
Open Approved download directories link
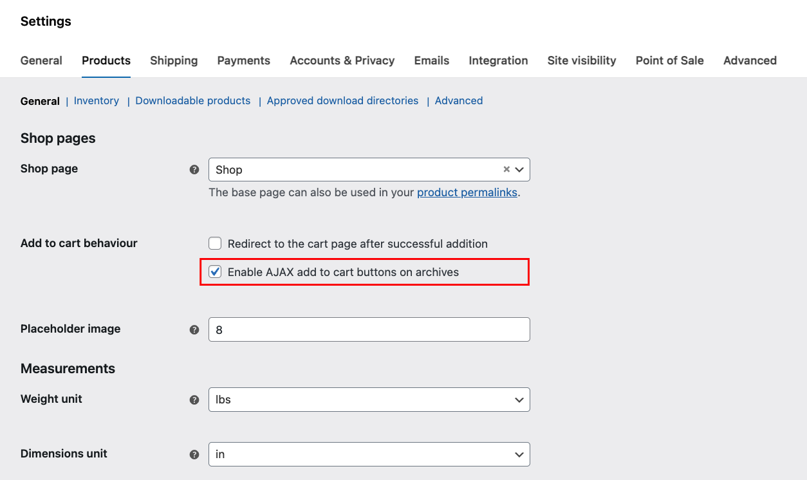tap(343, 100)
